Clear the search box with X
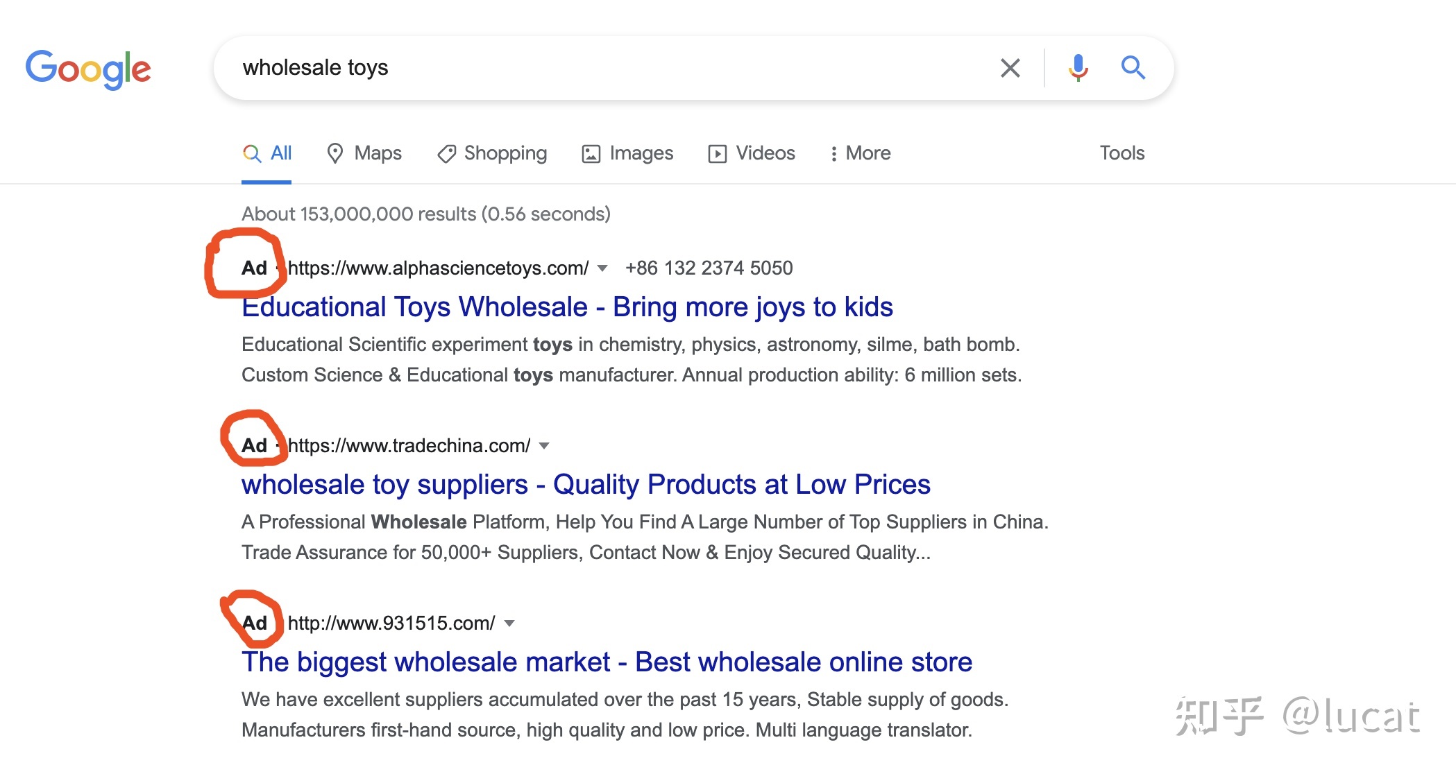The image size is (1456, 774). click(x=1010, y=68)
